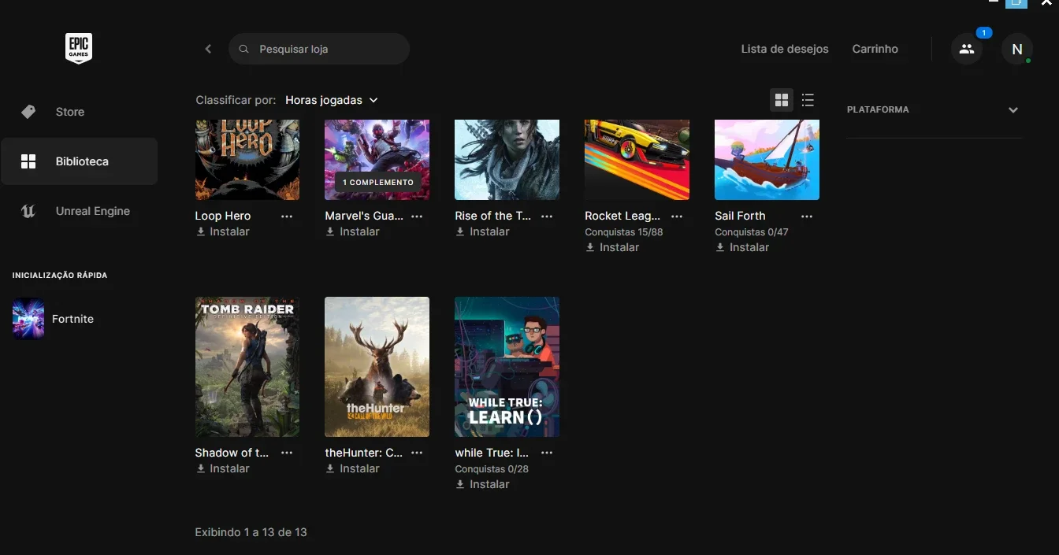Expand the Plataforma filter chevron
This screenshot has height=555, width=1059.
(x=1013, y=110)
